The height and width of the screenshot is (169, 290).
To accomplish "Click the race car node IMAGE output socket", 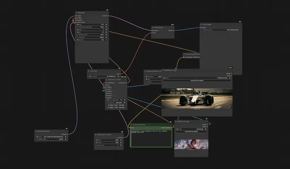I will pyautogui.click(x=231, y=73).
